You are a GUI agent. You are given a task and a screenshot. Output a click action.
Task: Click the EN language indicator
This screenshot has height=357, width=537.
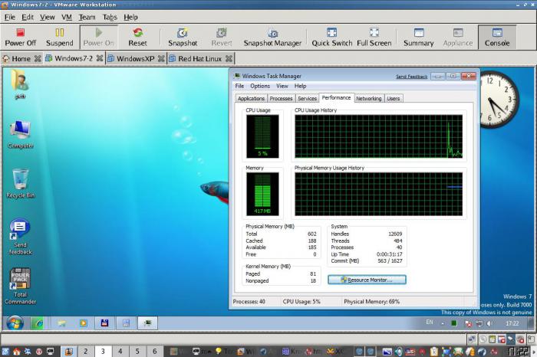[430, 322]
